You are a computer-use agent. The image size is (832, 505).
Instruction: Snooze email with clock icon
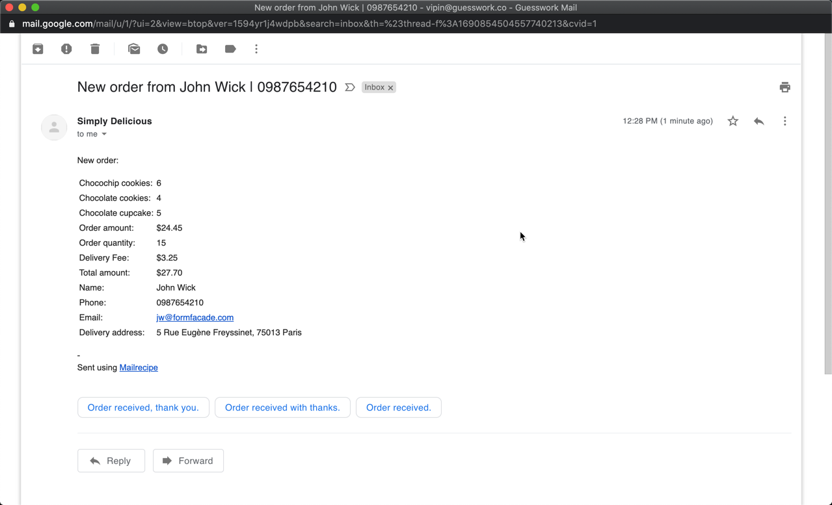click(163, 49)
